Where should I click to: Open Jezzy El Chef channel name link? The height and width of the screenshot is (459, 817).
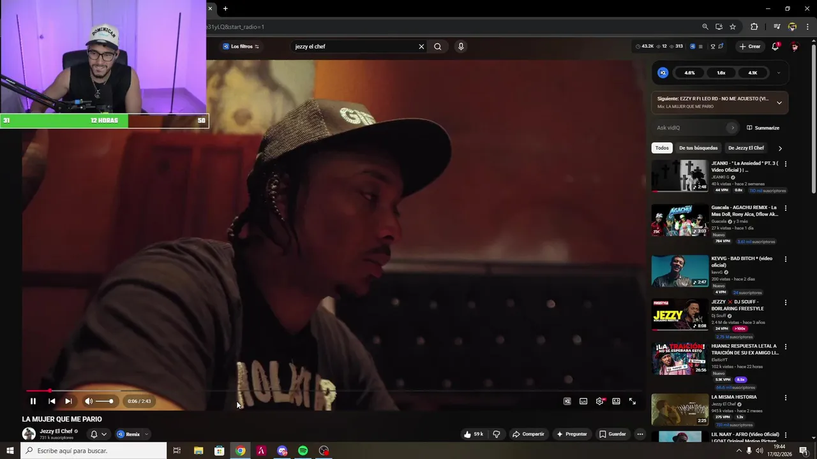pyautogui.click(x=56, y=431)
